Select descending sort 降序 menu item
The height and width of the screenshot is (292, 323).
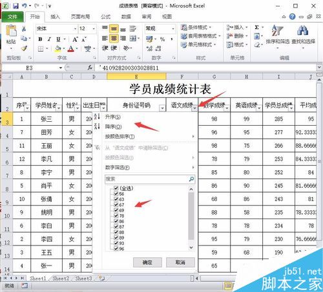[113, 127]
